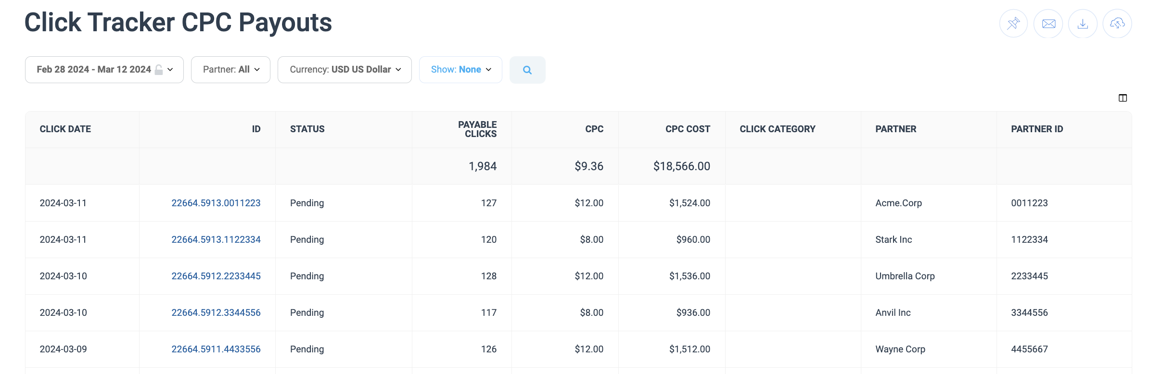Click partner name Stark Inc

pyautogui.click(x=894, y=239)
